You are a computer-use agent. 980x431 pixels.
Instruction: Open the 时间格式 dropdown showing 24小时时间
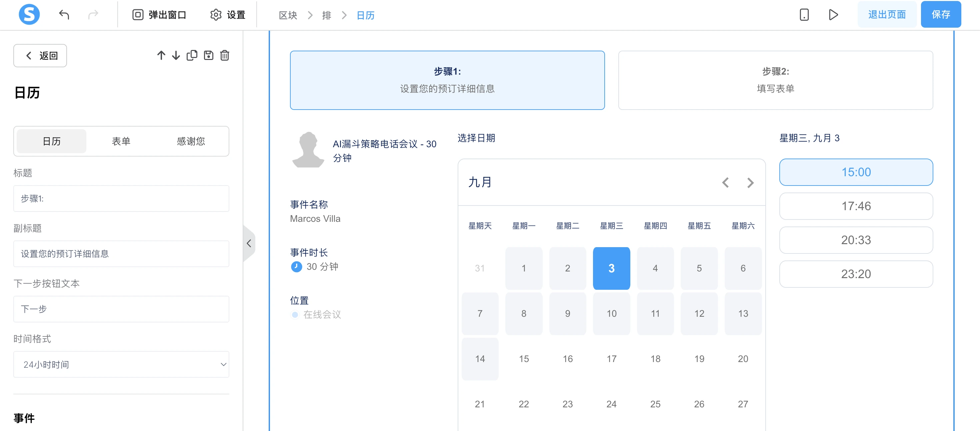click(121, 364)
